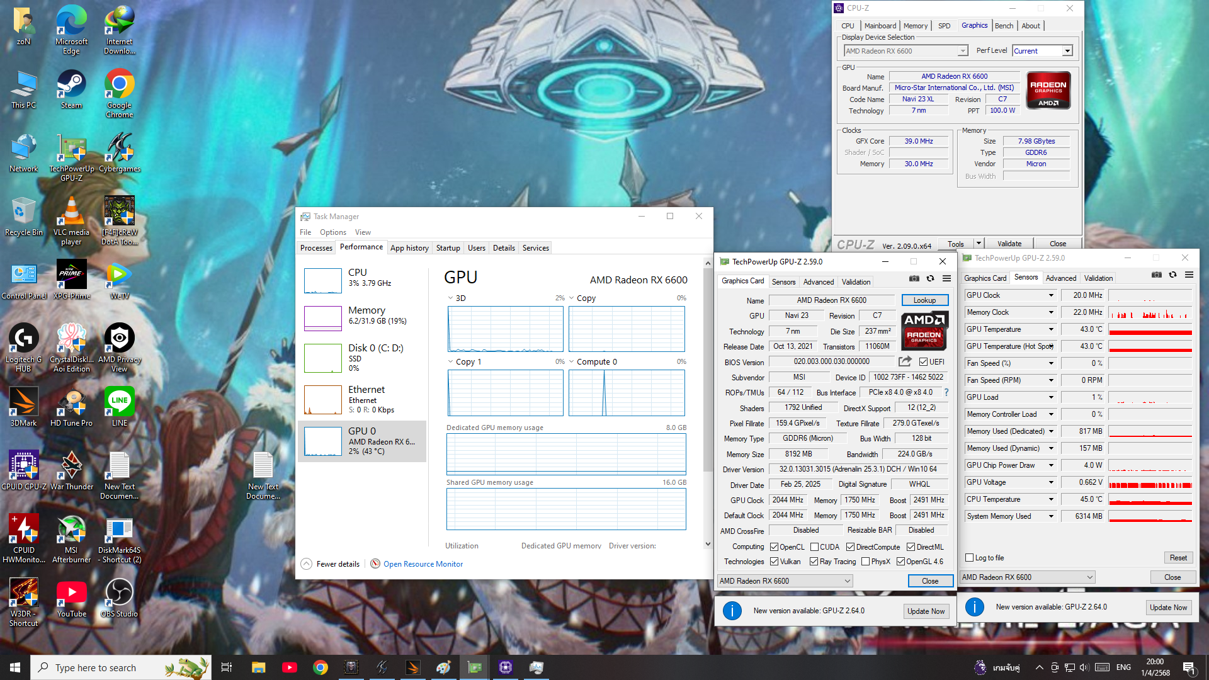Open MSI Afterburner desktop icon

[x=71, y=539]
